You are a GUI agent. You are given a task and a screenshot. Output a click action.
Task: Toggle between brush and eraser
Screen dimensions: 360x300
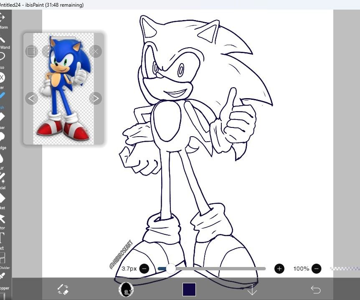[x=63, y=290]
